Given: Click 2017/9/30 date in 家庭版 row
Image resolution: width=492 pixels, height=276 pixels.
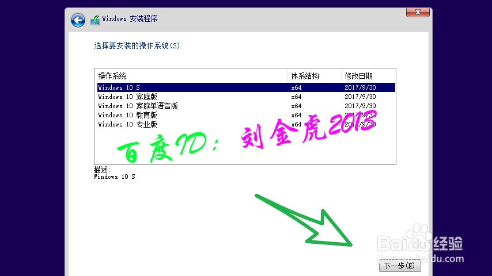Looking at the screenshot, I should click(360, 97).
